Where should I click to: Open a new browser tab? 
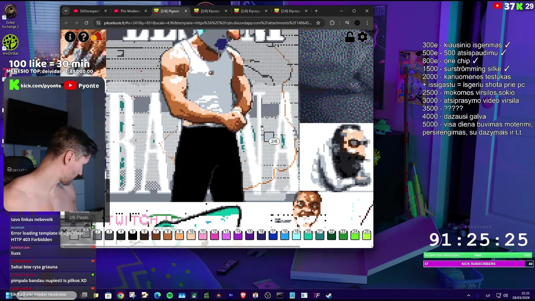click(316, 11)
